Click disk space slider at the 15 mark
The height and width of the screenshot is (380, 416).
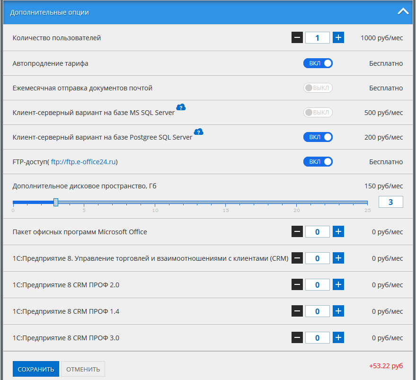pyautogui.click(x=226, y=203)
